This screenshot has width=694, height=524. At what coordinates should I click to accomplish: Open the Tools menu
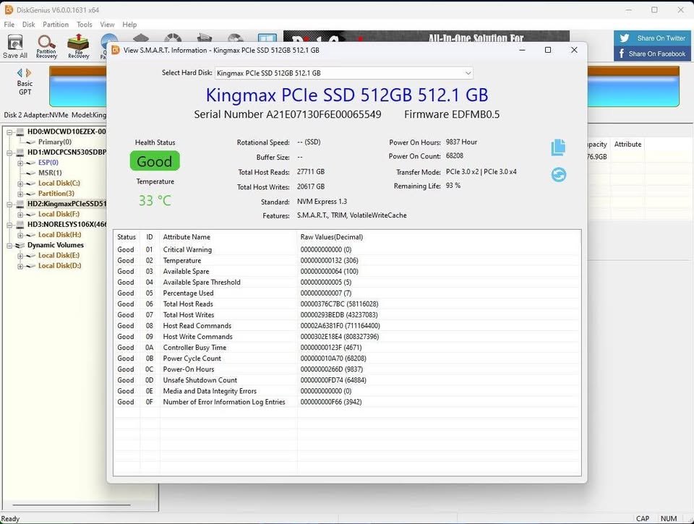point(84,25)
